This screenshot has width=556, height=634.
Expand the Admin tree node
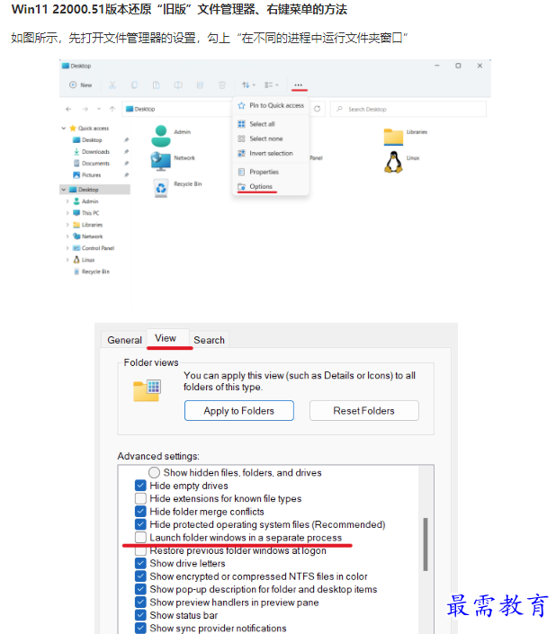(67, 201)
